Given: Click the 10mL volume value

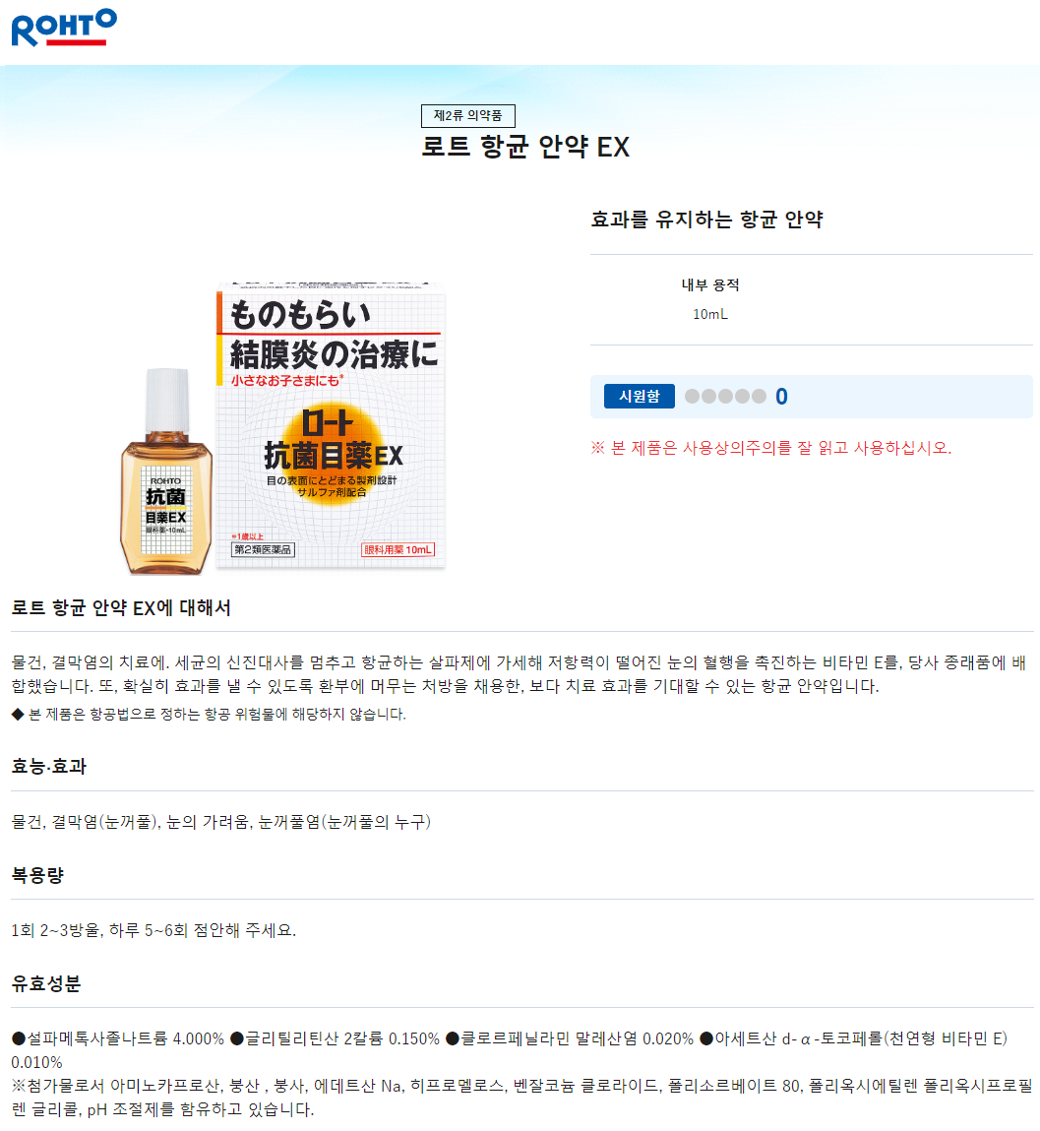Looking at the screenshot, I should (710, 314).
